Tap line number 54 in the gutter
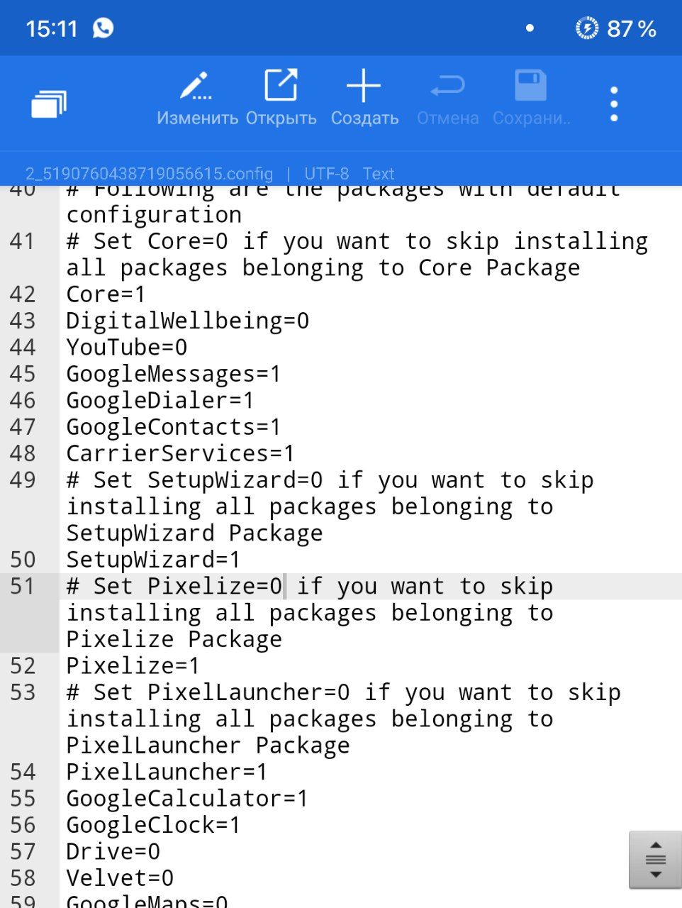The height and width of the screenshot is (908, 682). coord(23,772)
